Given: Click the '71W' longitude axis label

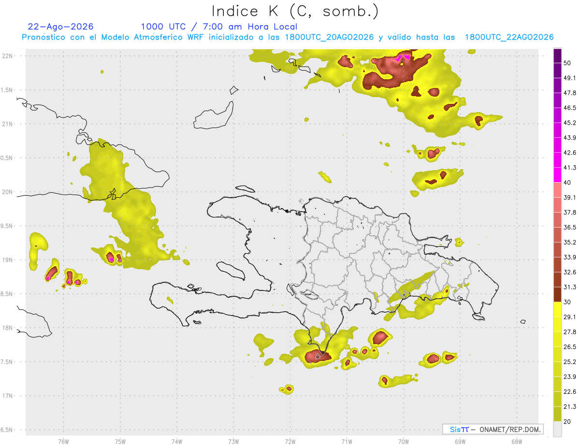Looking at the screenshot, I should (347, 441).
